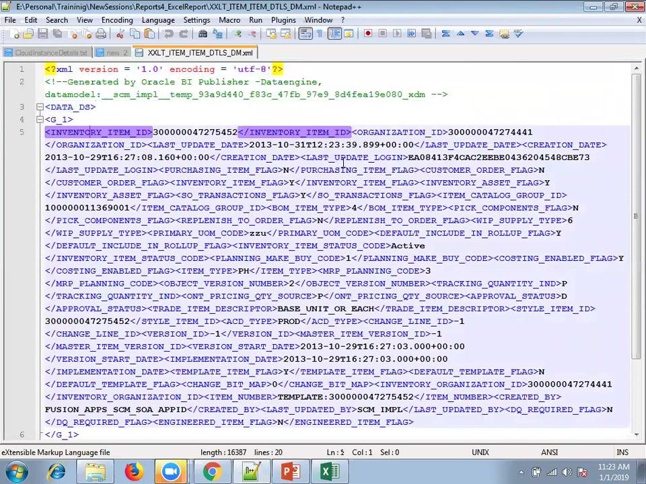646x484 pixels.
Task: Click the vertical scrollbar up arrow
Action: click(637, 69)
